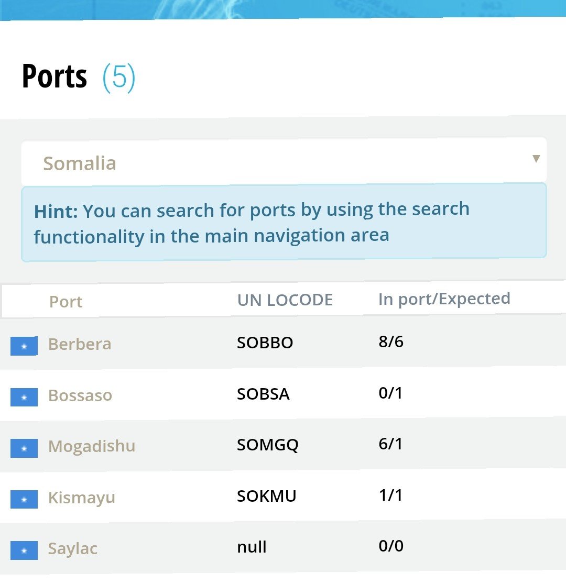This screenshot has height=584, width=566.
Task: Click the flag icon next to Saylac
Action: click(x=24, y=550)
